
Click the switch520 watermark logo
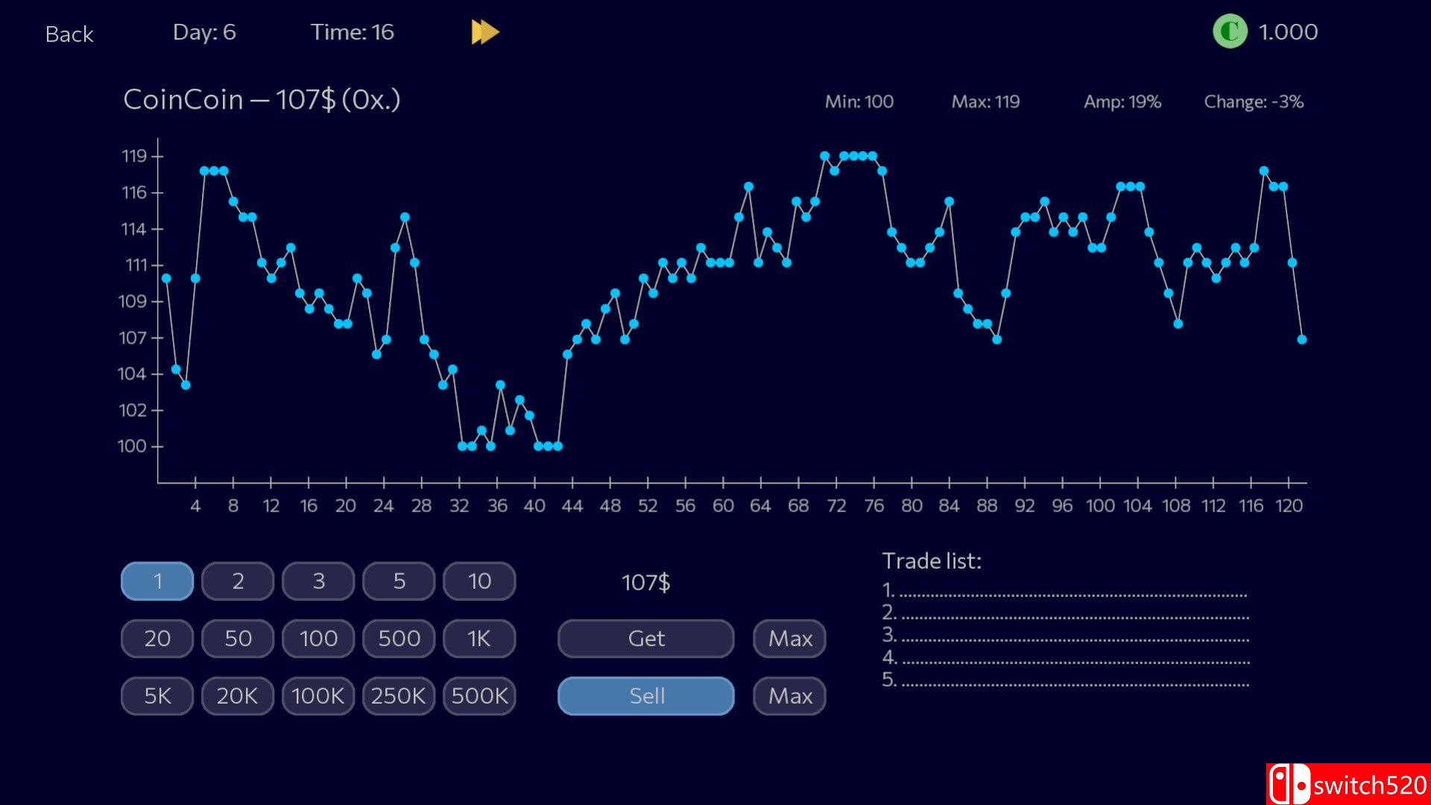[x=1348, y=784]
